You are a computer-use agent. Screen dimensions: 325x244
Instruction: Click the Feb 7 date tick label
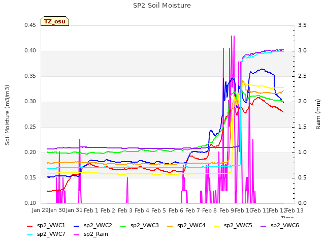click(192, 210)
